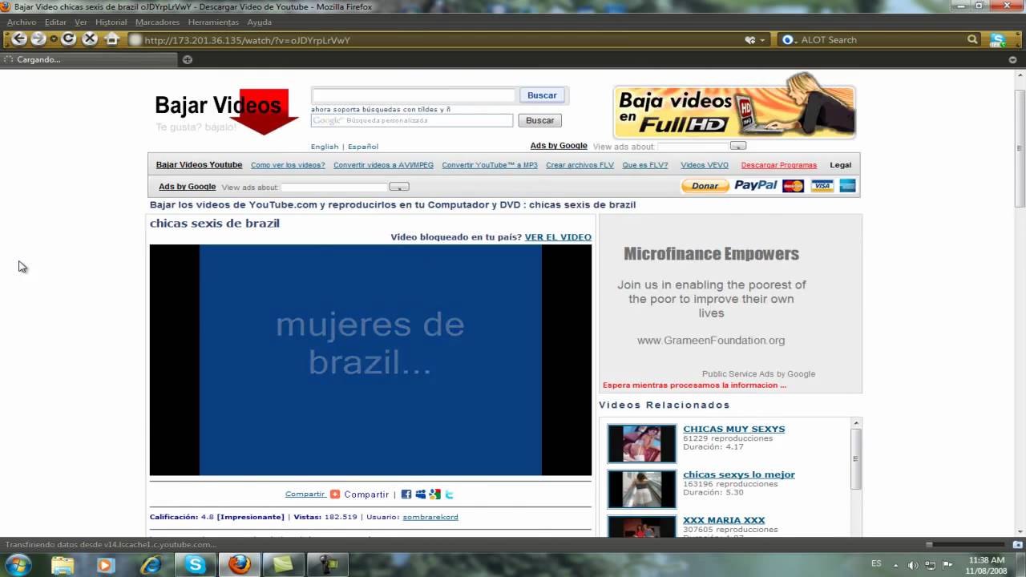Open Videos VEVO link
Screen dimensions: 1026x577
coord(705,165)
